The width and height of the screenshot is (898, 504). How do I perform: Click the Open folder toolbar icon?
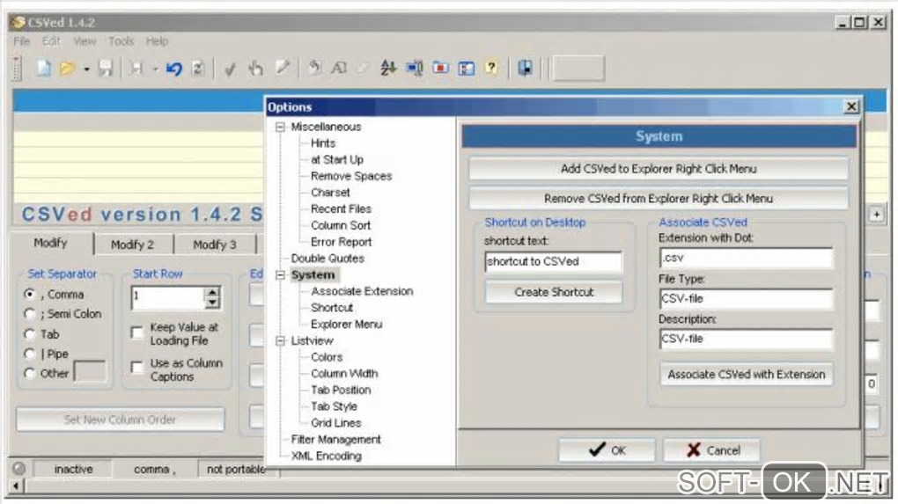tap(68, 69)
